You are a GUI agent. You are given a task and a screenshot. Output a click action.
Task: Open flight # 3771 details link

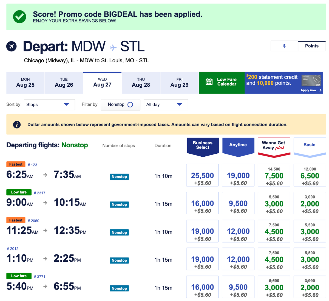coord(39,277)
